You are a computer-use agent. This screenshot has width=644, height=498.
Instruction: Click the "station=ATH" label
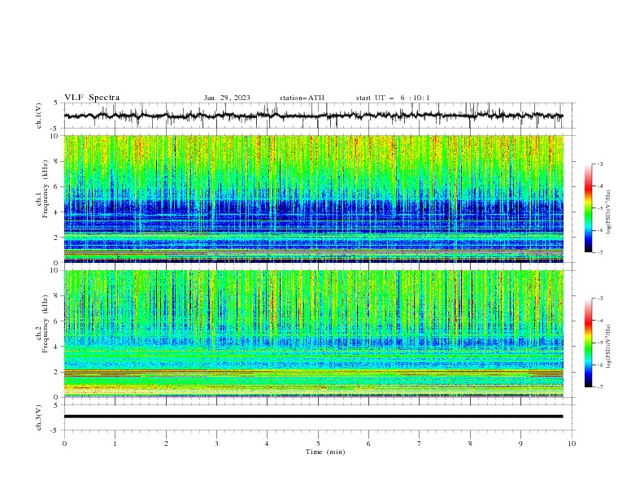[302, 98]
